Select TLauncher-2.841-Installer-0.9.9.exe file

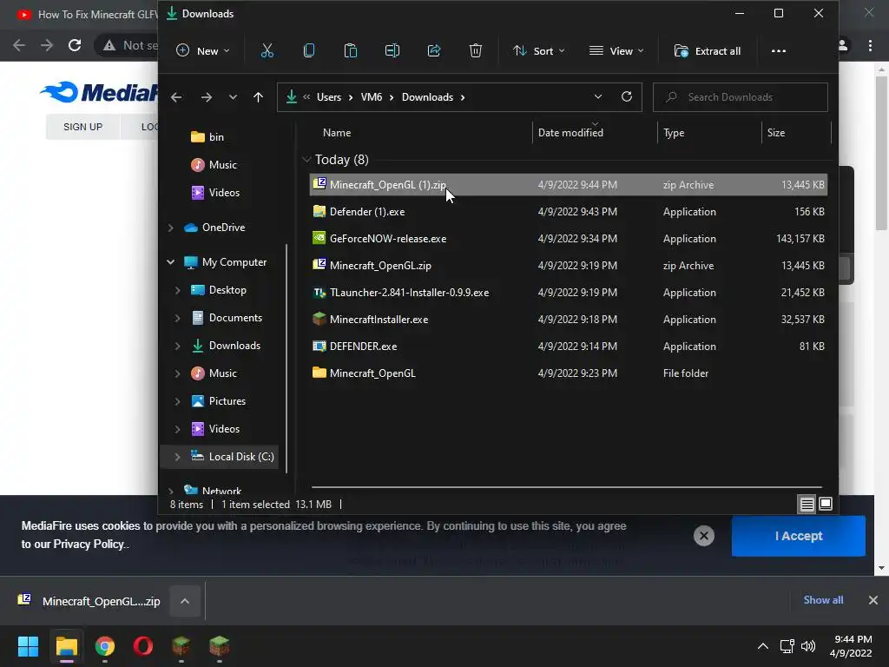tap(568, 293)
